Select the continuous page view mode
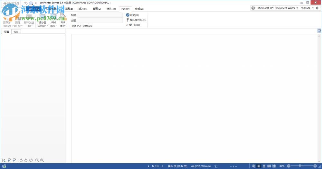322x169 pixels. 264,166
